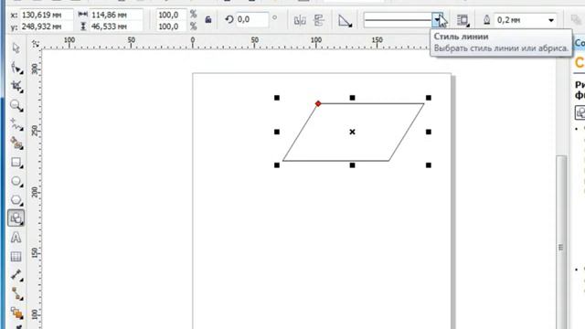This screenshot has width=585, height=329.
Task: Click the vertical scale factor field
Action: (171, 27)
